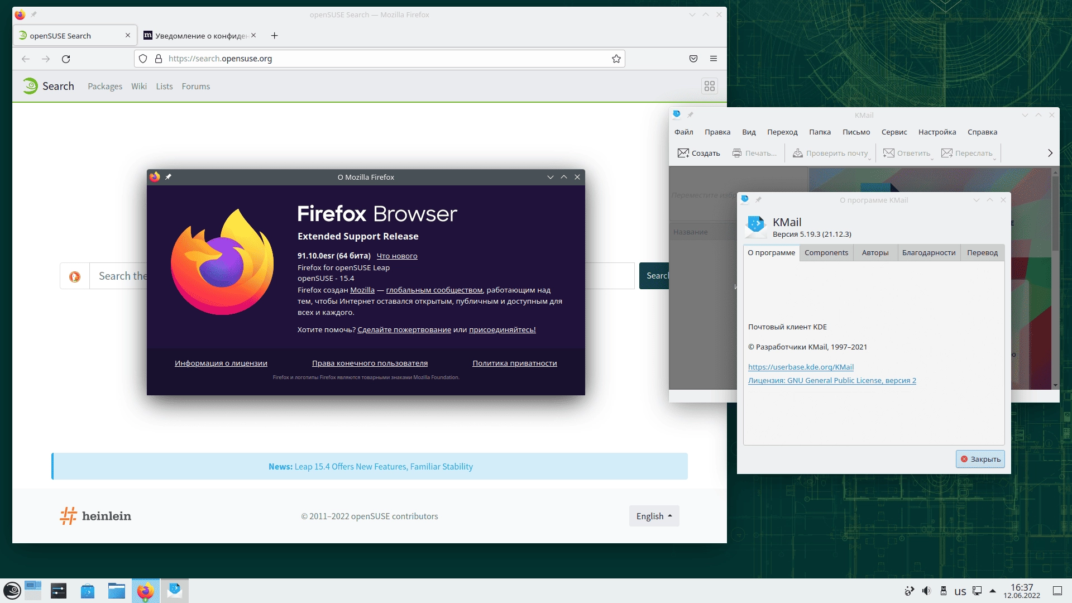
Task: Open dropdown arrow next to Переслать
Action: 995,159
